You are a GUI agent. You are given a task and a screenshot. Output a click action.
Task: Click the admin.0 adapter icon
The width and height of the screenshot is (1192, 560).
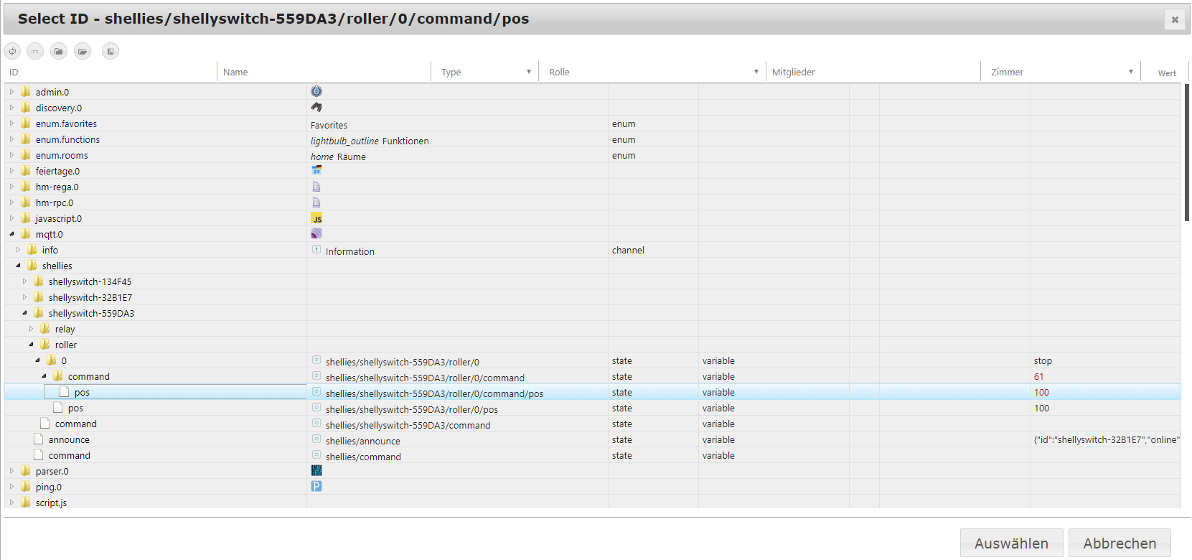point(316,91)
